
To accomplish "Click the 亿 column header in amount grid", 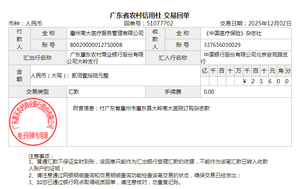I will 204,71.
